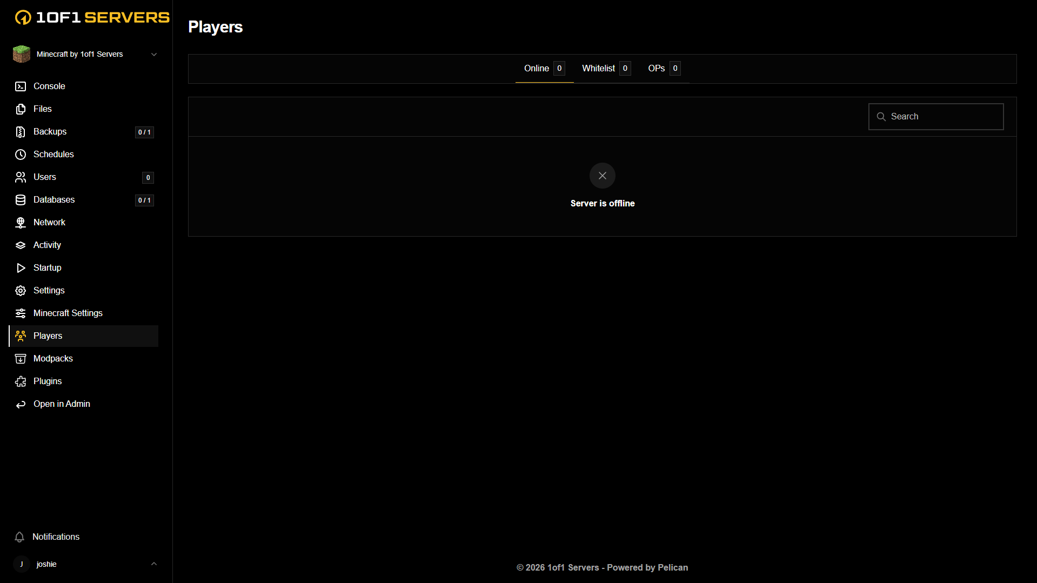The image size is (1037, 583).
Task: Select the Network globe icon
Action: [21, 223]
